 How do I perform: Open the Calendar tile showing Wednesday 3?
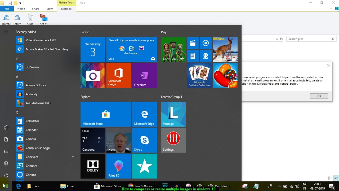click(93, 50)
